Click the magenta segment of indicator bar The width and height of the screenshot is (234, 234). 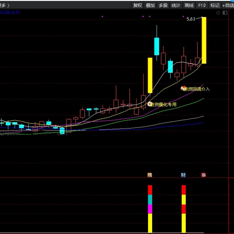(x=150, y=209)
